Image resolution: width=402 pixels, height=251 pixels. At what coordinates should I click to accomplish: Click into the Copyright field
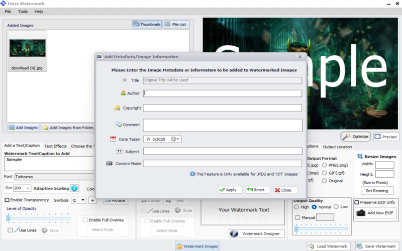pyautogui.click(x=222, y=108)
